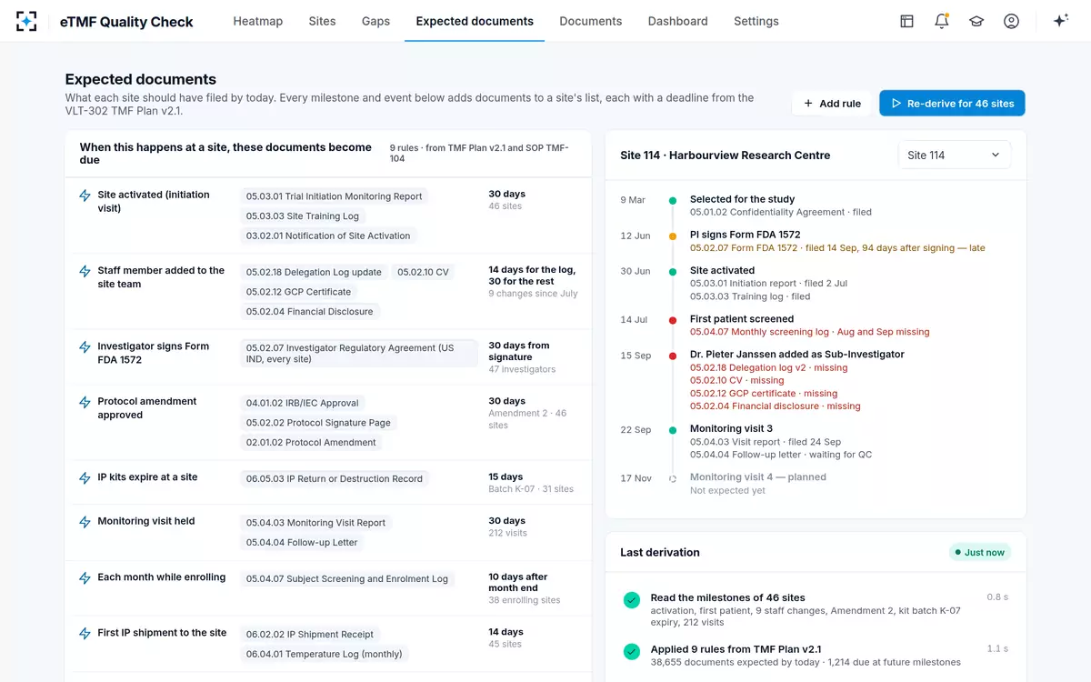The height and width of the screenshot is (682, 1091).
Task: Click 05.03.03 Site Training Log chip
Action: 303,216
